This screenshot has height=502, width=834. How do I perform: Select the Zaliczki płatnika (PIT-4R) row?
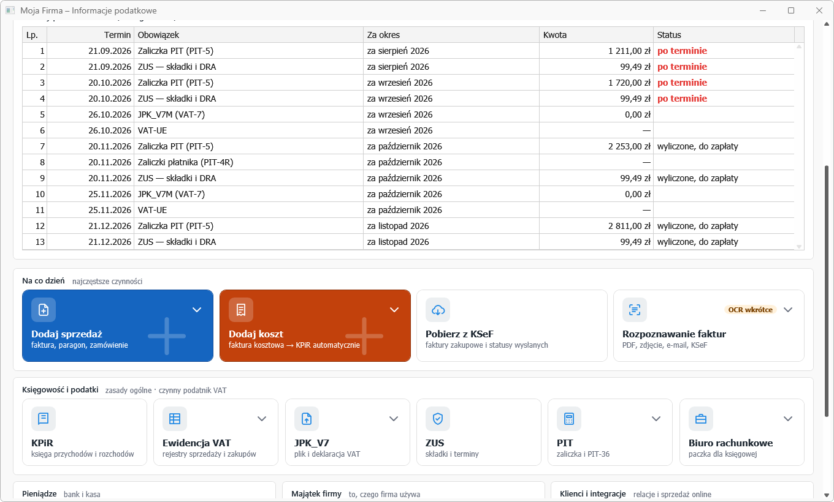408,162
